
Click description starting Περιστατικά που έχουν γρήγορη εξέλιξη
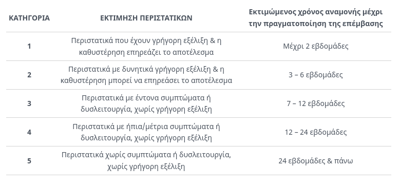coord(146,46)
